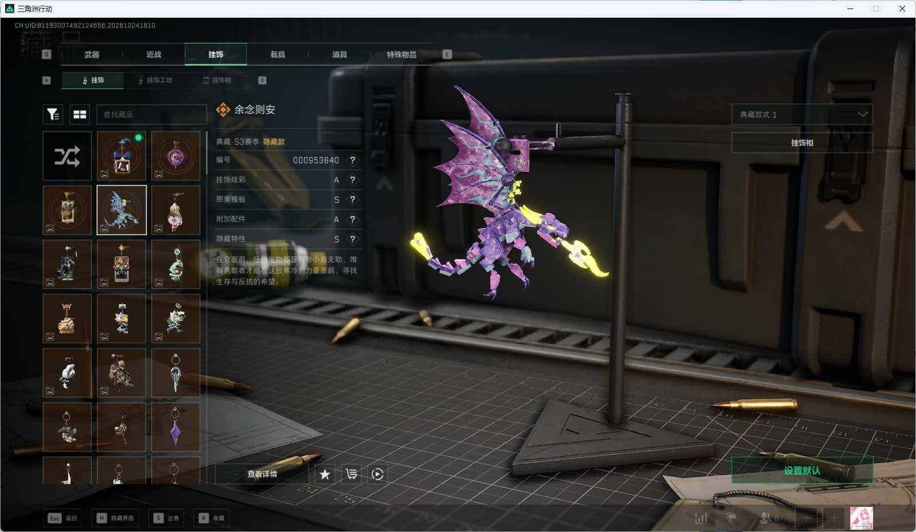Favorite the charm with the star icon

[325, 474]
